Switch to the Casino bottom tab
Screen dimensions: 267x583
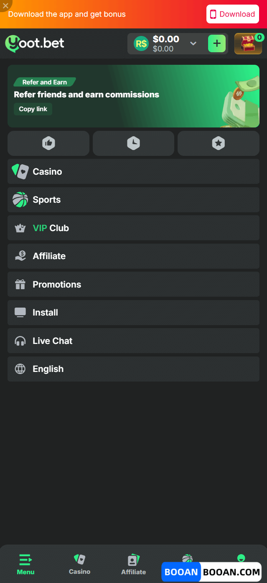click(79, 564)
